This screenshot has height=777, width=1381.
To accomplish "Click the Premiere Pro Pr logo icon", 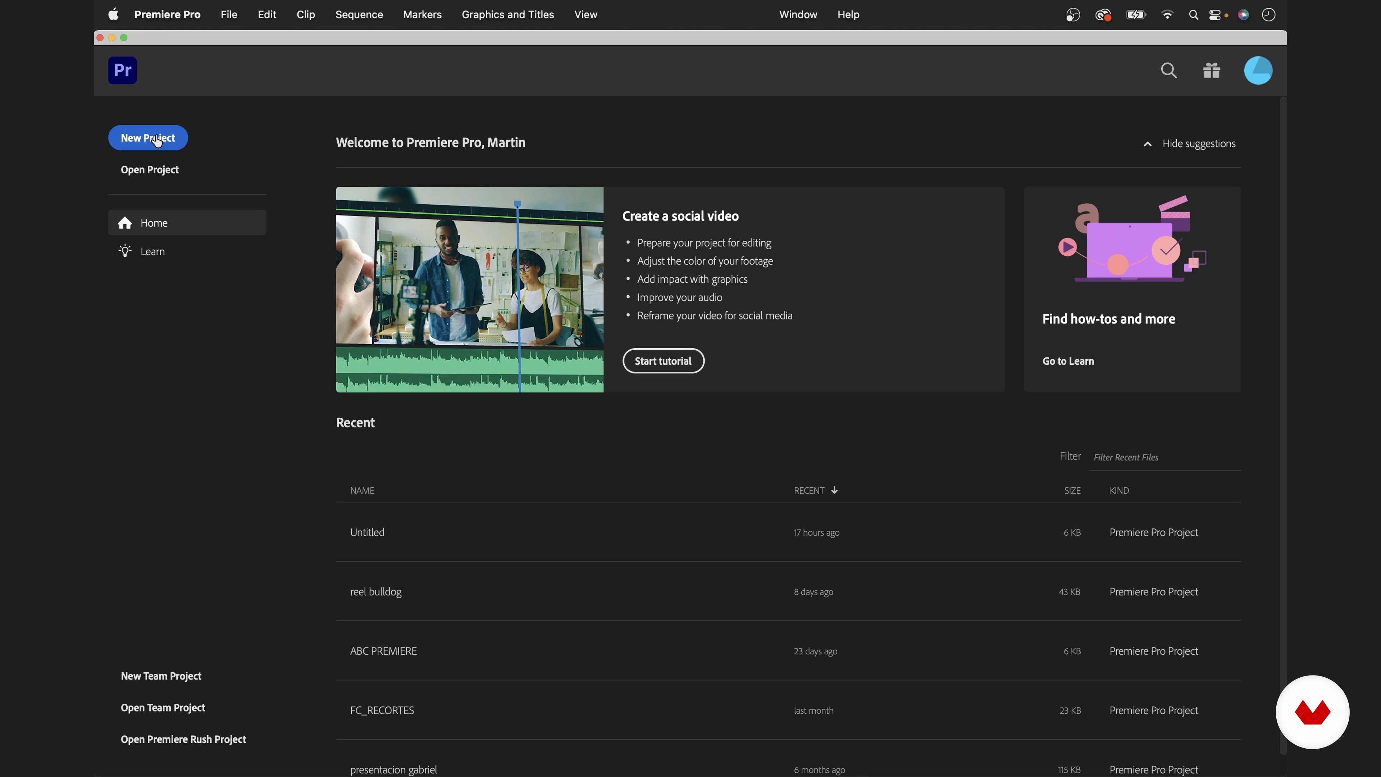I will point(122,70).
